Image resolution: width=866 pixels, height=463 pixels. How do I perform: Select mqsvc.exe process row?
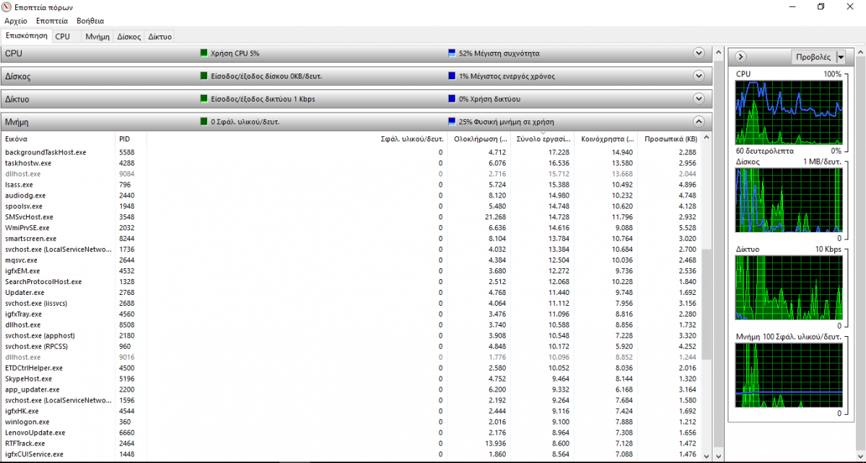point(351,260)
